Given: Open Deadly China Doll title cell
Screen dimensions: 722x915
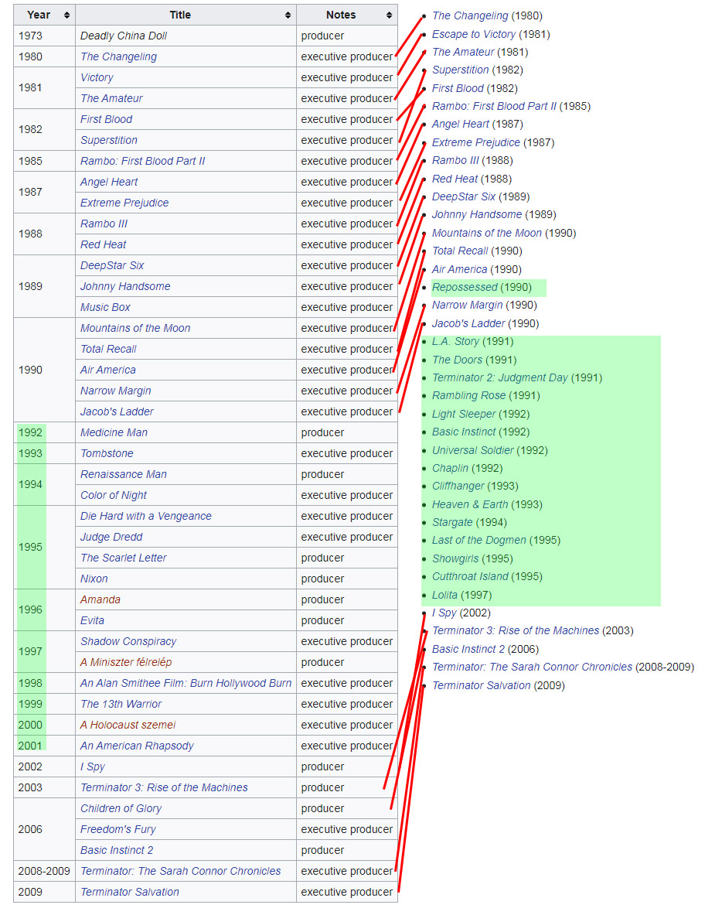Looking at the screenshot, I should pyautogui.click(x=186, y=36).
